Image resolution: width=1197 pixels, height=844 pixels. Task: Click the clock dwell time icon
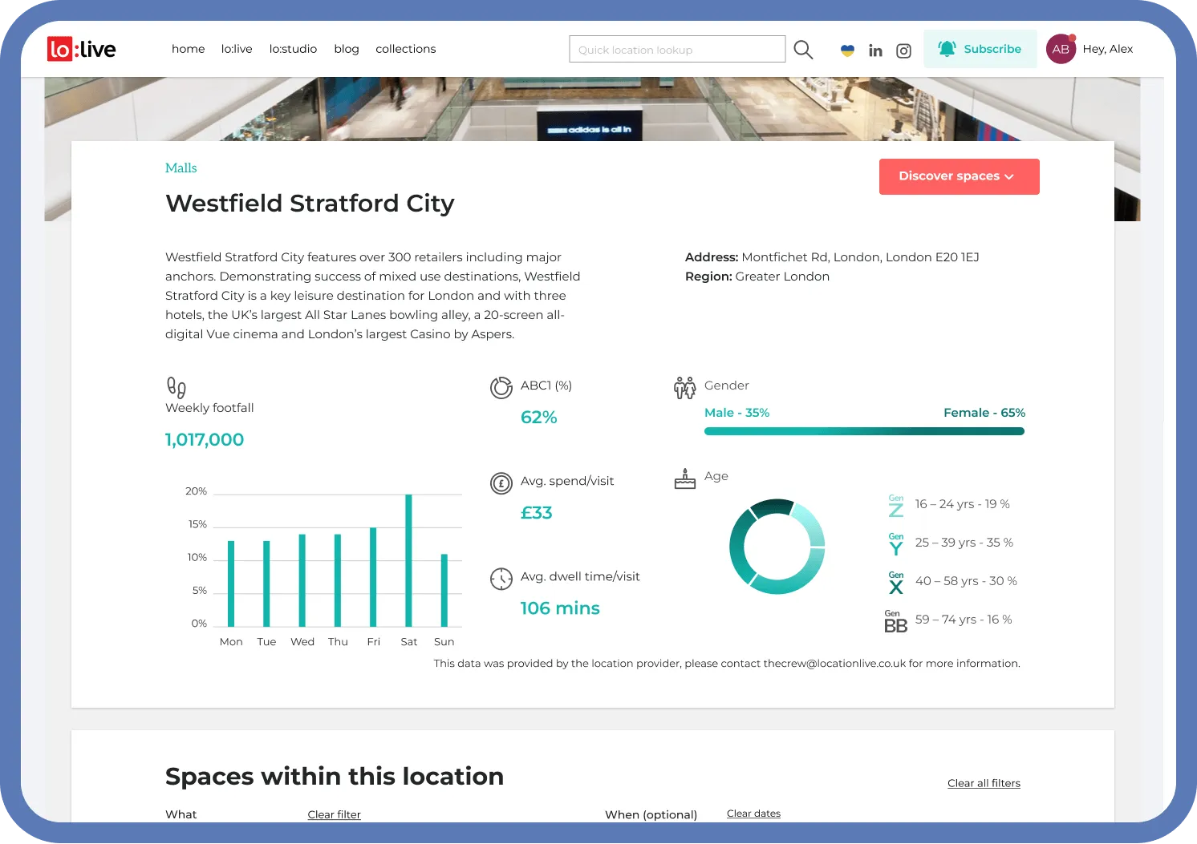[x=501, y=579]
